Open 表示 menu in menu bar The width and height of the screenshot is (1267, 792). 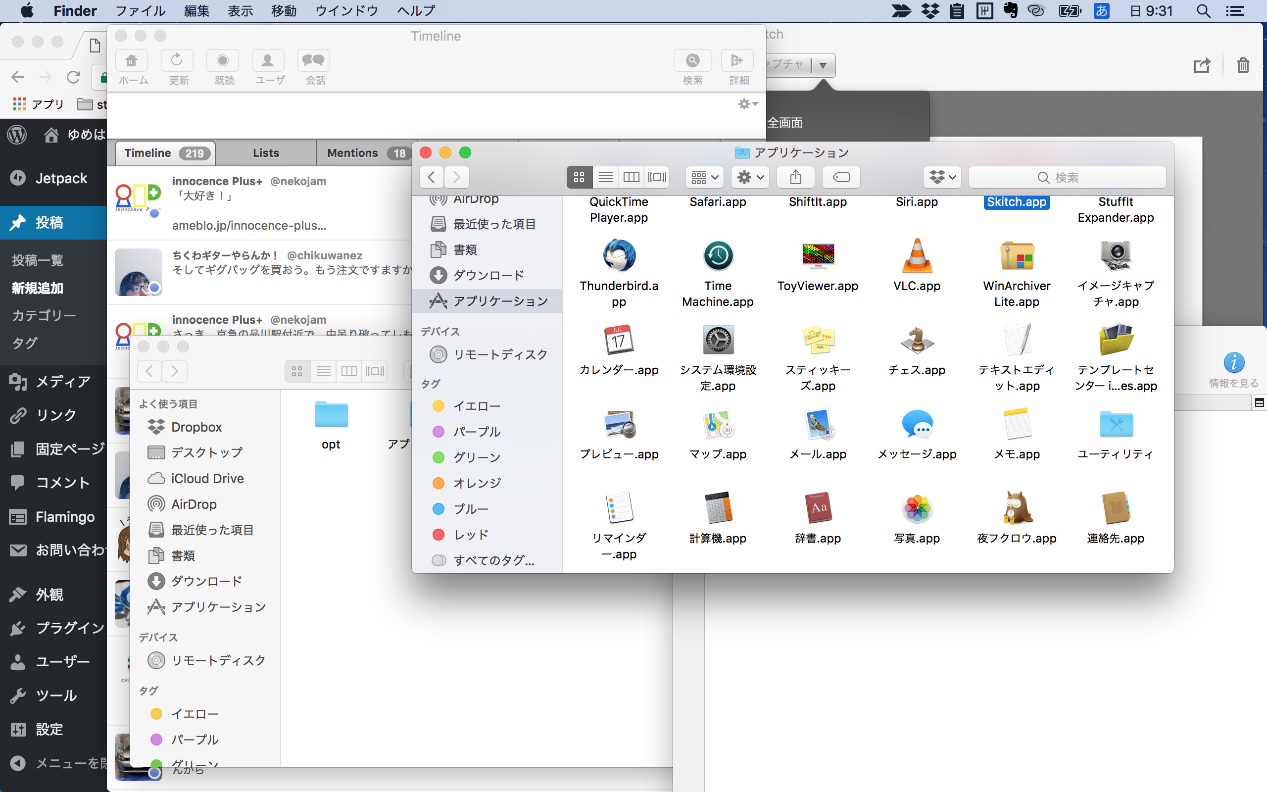(x=241, y=11)
